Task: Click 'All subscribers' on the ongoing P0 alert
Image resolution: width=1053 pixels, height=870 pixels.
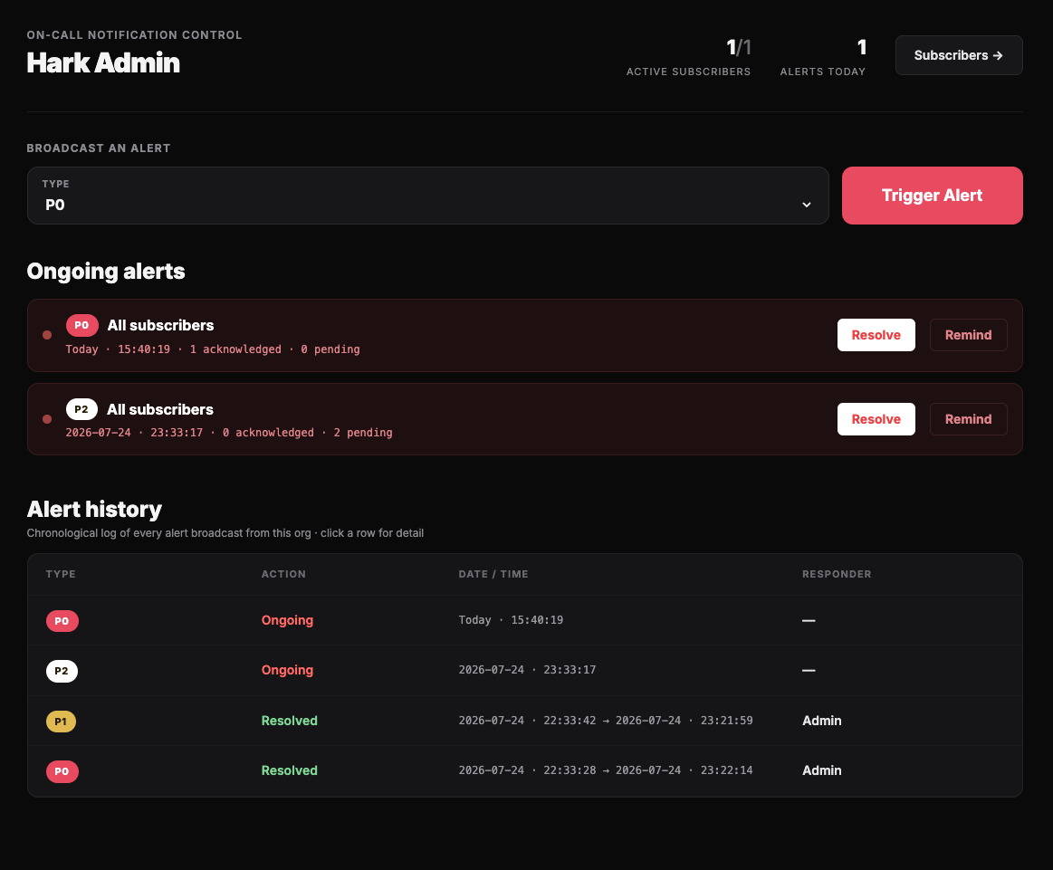Action: pyautogui.click(x=160, y=325)
